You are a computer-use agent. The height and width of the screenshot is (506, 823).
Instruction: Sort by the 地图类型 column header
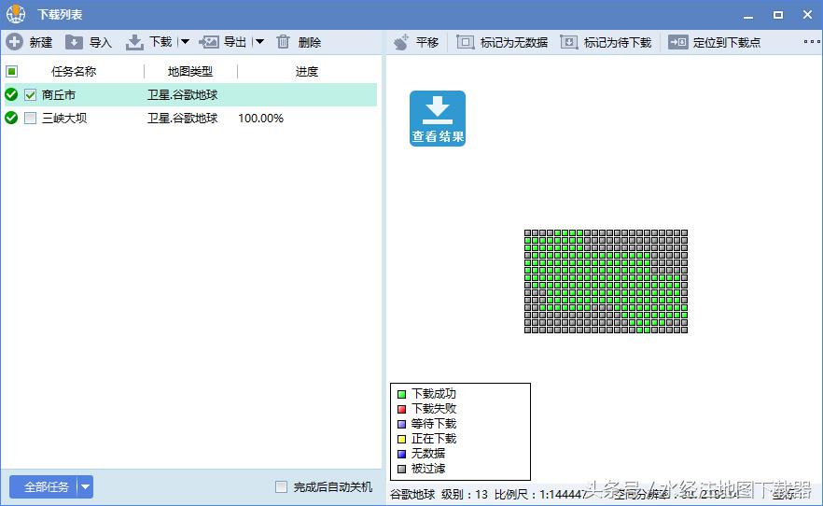[x=190, y=71]
